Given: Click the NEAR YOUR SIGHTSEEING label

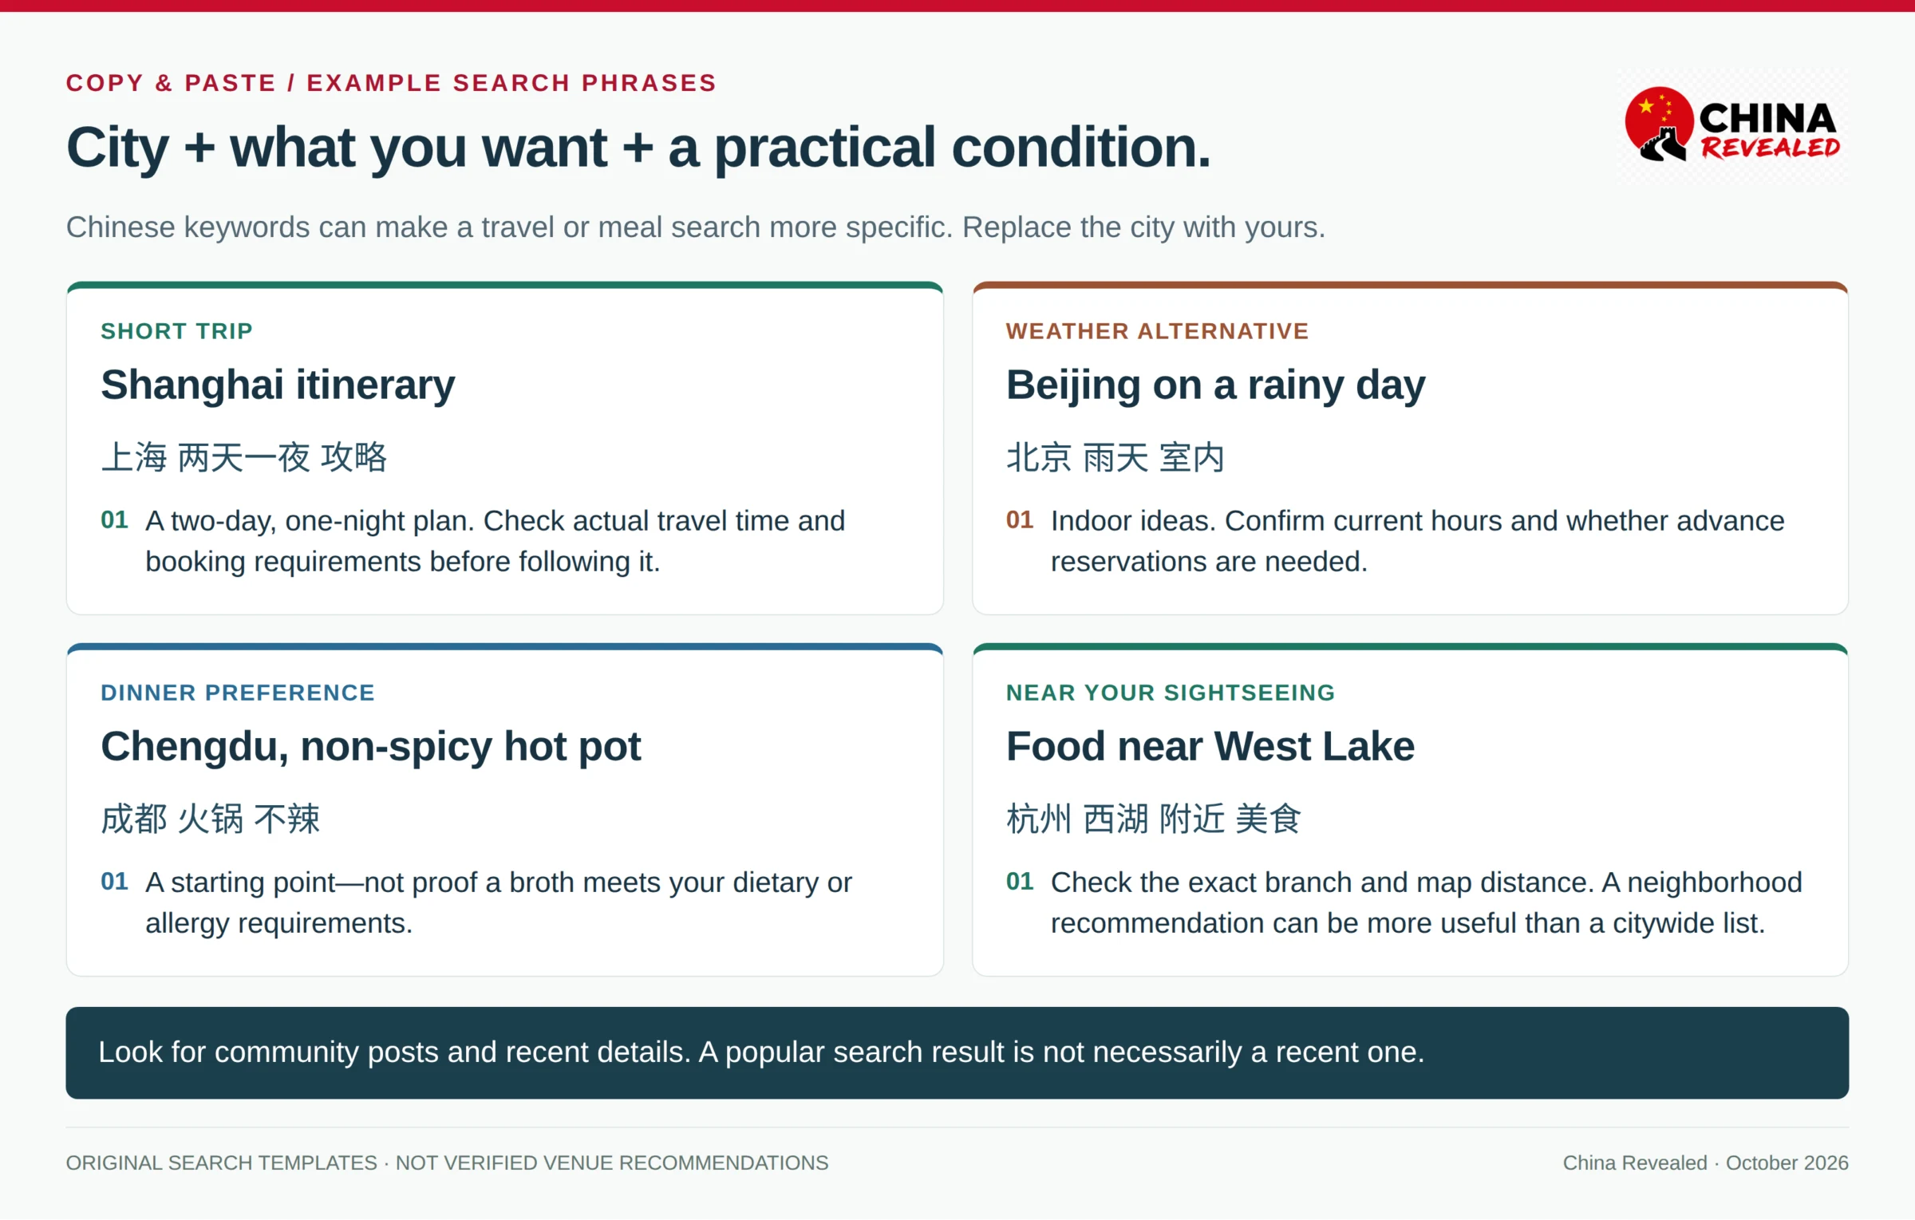Looking at the screenshot, I should (x=1171, y=693).
